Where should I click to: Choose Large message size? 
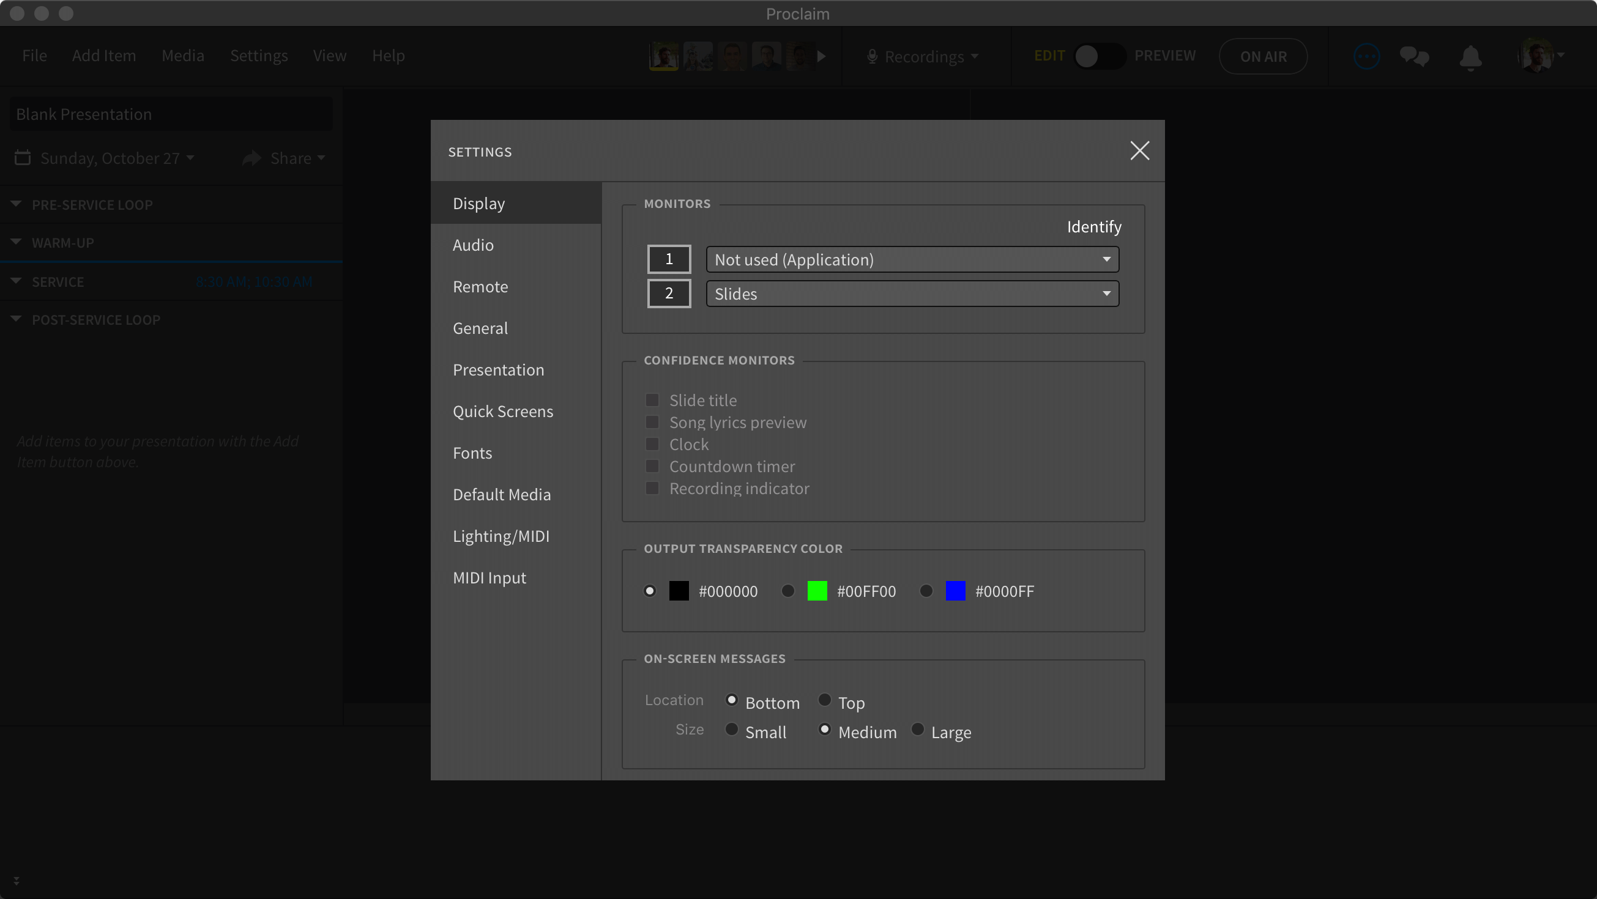[918, 729]
